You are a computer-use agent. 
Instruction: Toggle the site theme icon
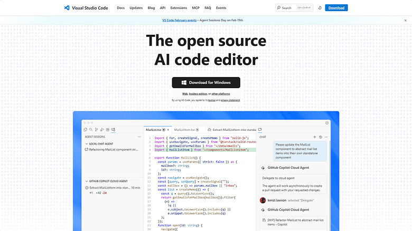pyautogui.click(x=320, y=8)
